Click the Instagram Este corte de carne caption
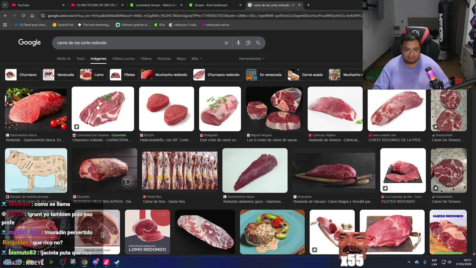The width and height of the screenshot is (476, 268). pyautogui.click(x=219, y=140)
